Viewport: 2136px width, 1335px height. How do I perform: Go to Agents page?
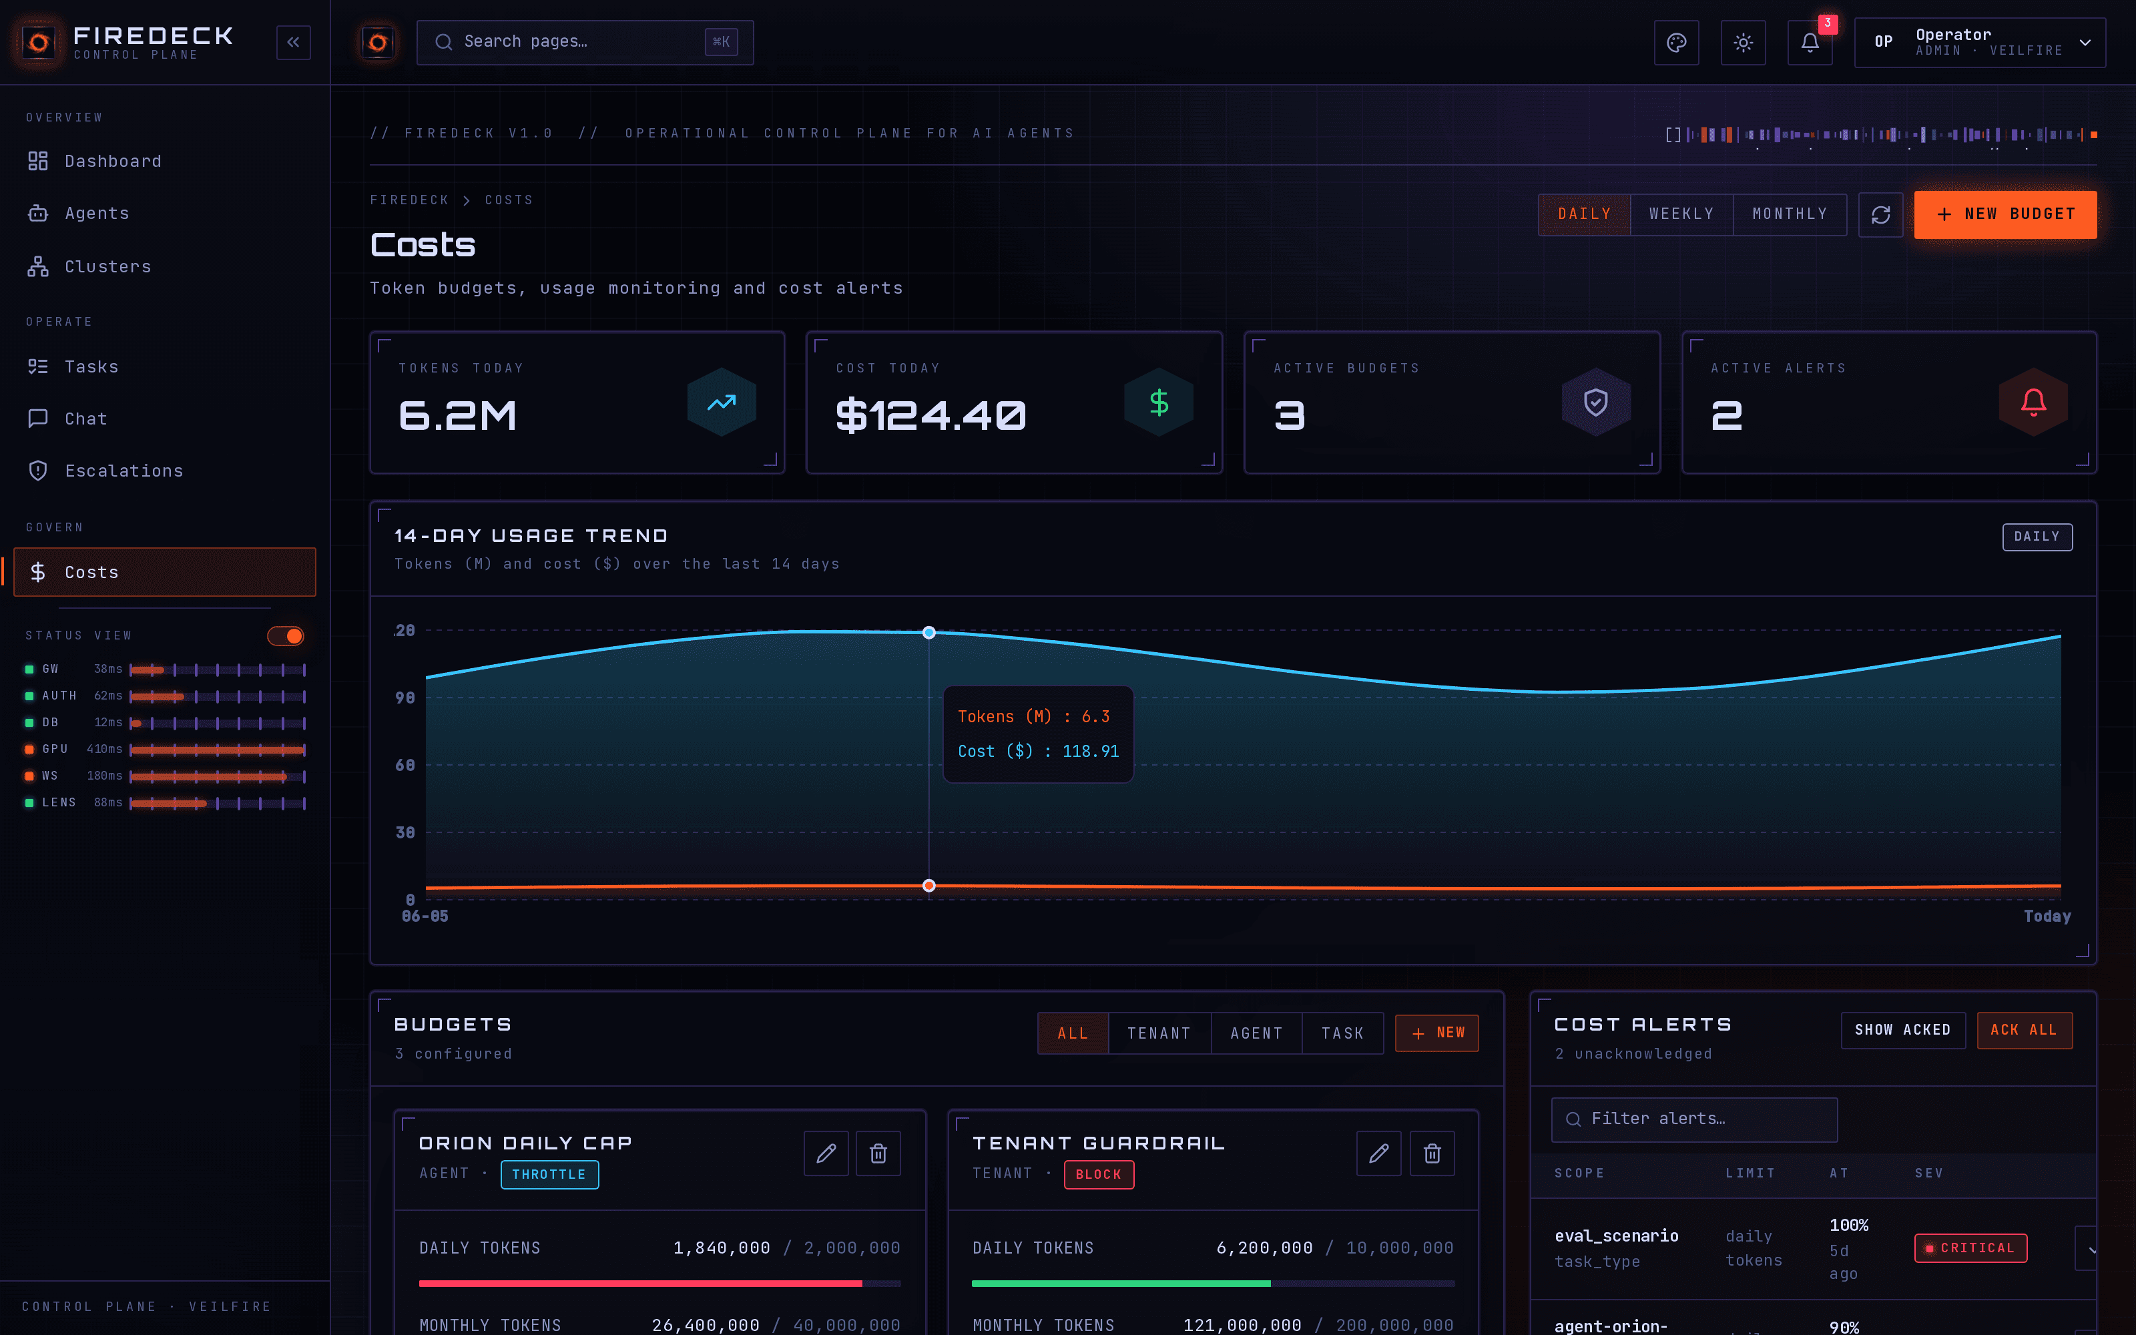[165, 213]
